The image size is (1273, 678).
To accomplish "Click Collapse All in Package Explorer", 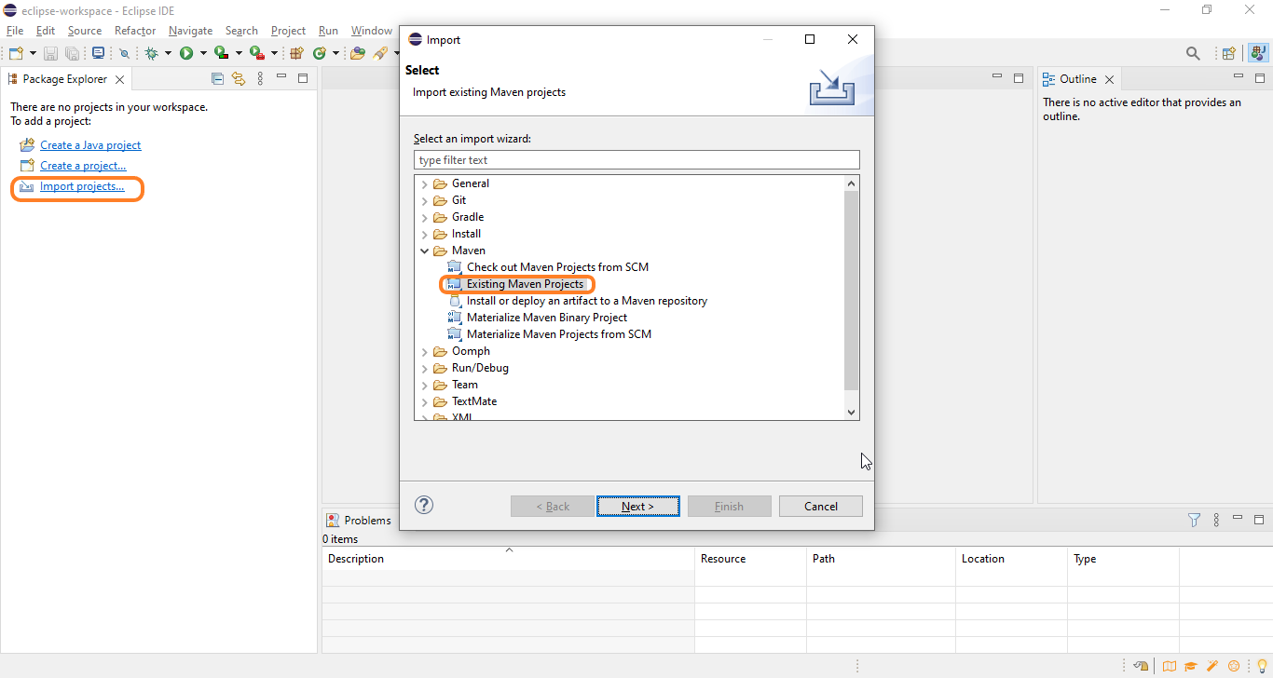I will tap(217, 79).
